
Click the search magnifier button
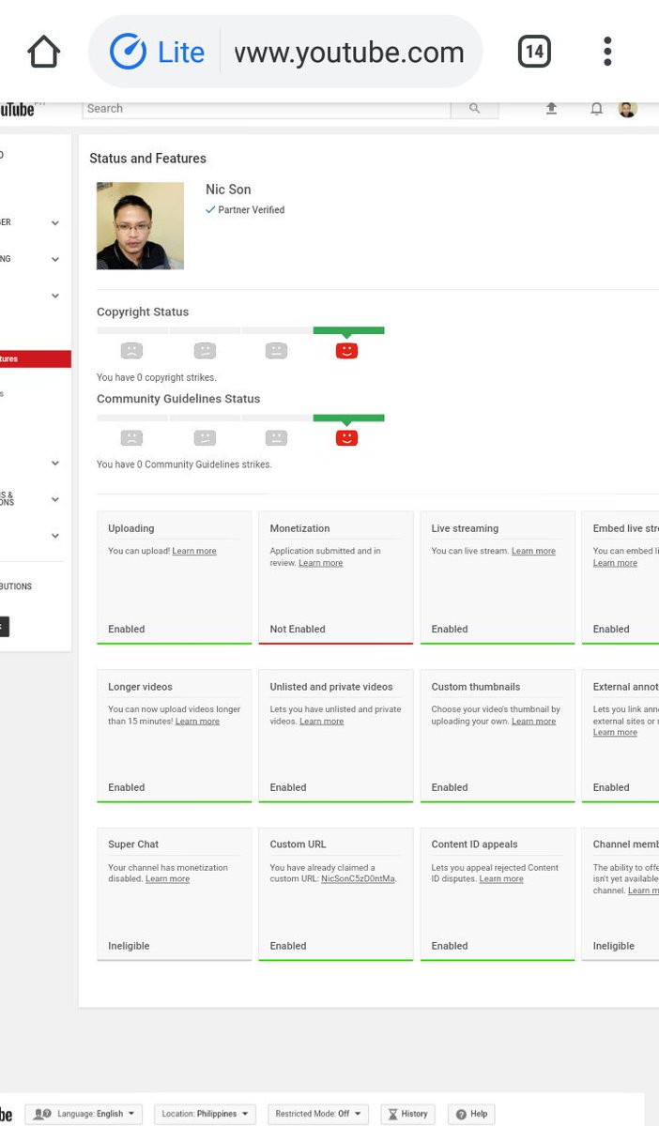pyautogui.click(x=474, y=109)
